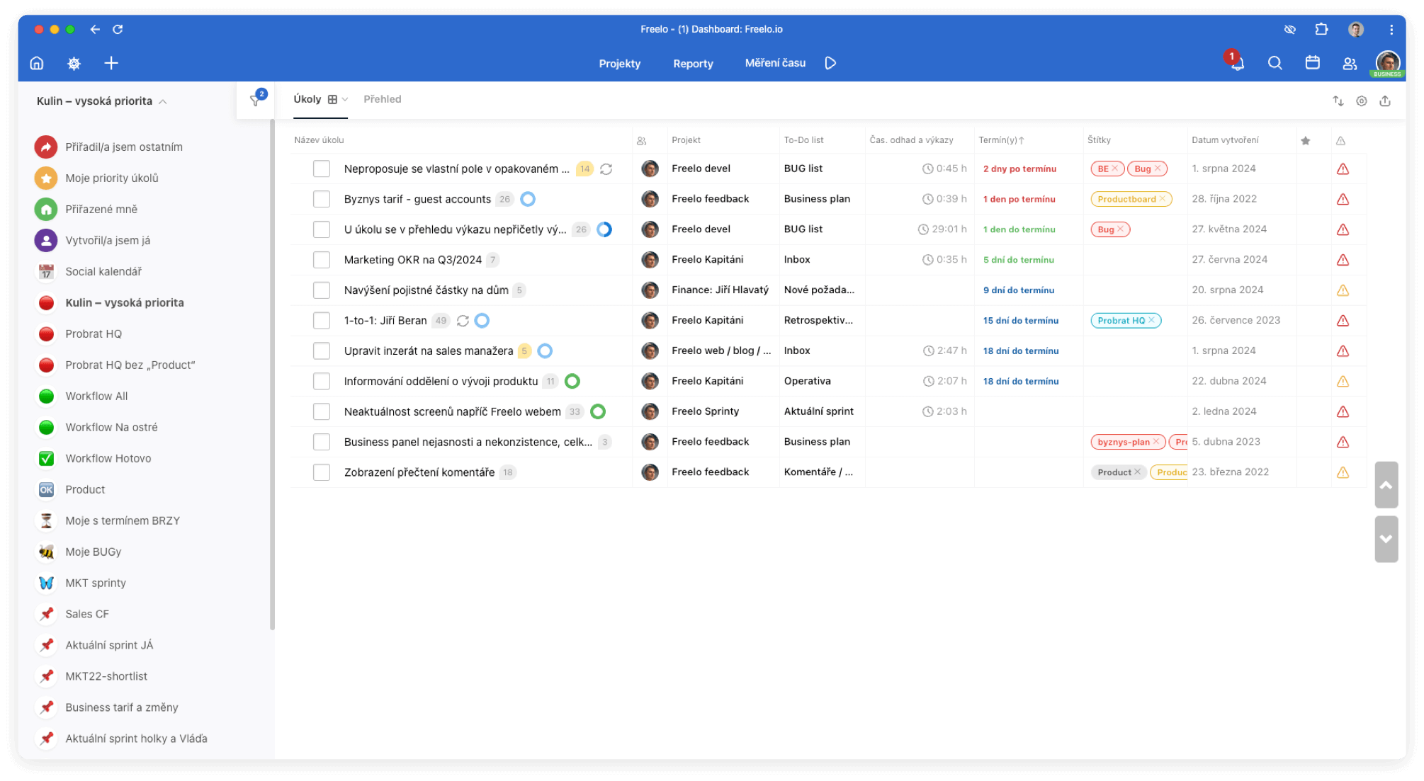1424x781 pixels.
Task: Open the user avatar with Business badge
Action: coord(1387,63)
